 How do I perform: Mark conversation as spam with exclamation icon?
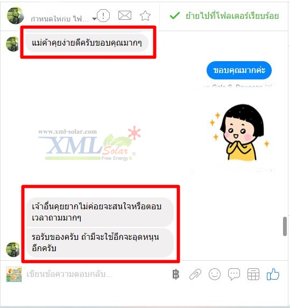(x=103, y=16)
